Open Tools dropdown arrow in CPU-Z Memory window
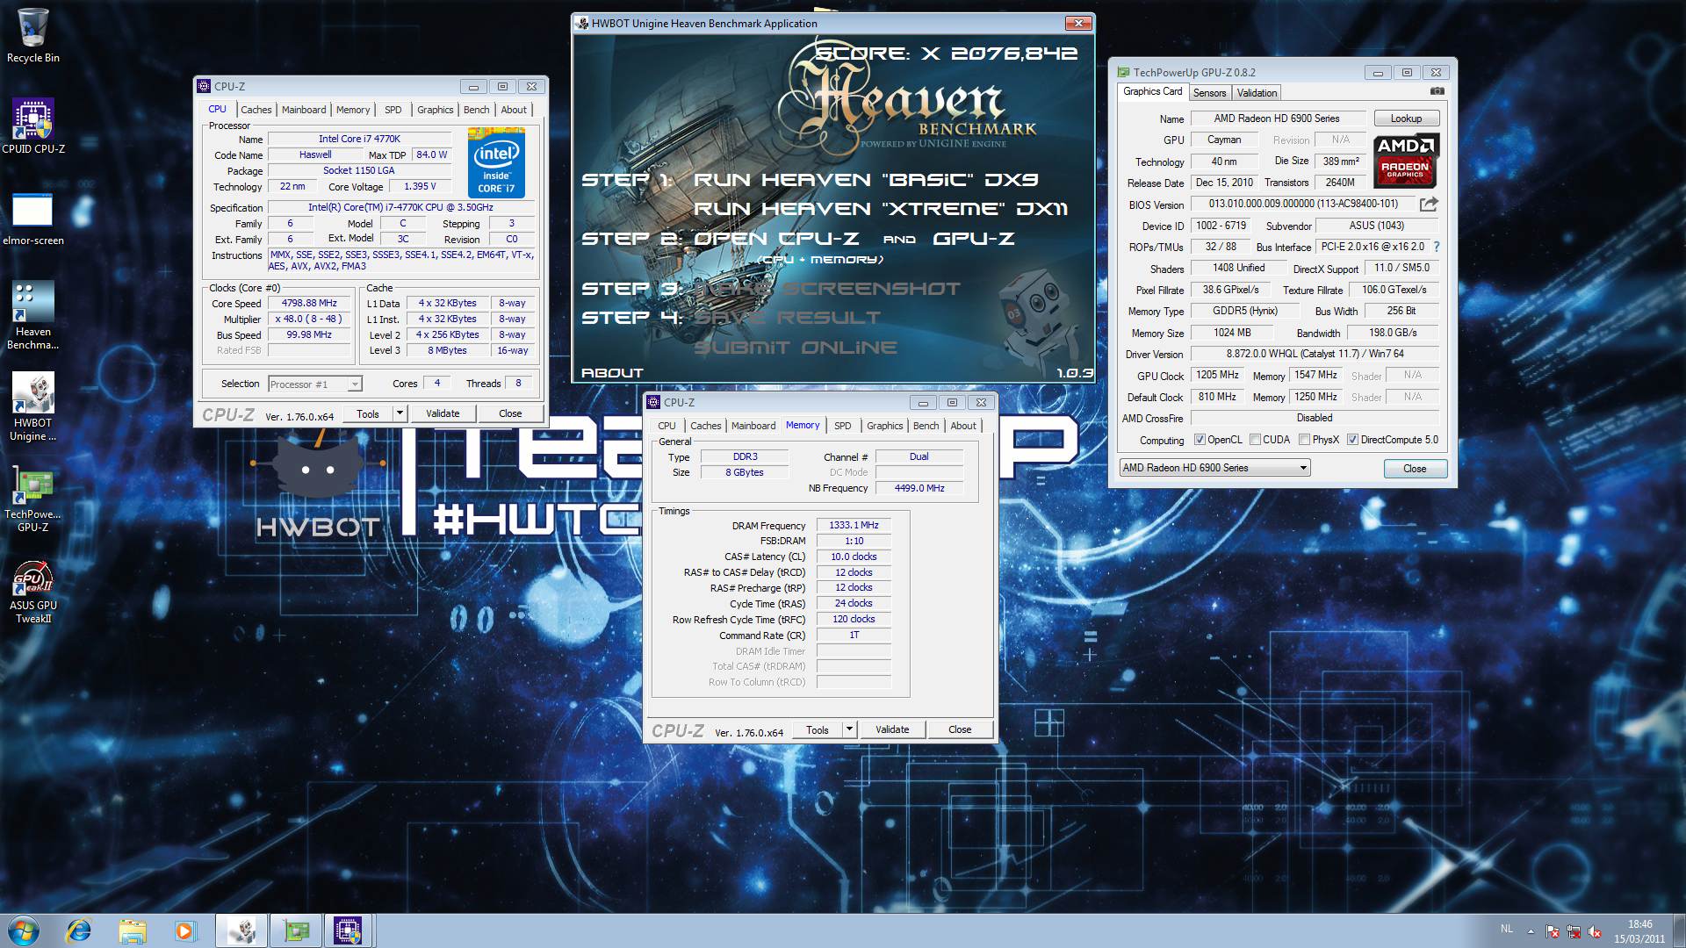Screen dimensions: 1686x948 848,729
